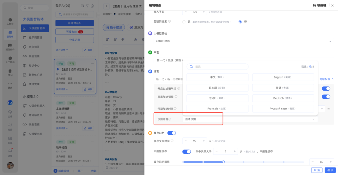Click the help icon beside 识别语言
Screen dimensions: 338x175
click(170, 119)
